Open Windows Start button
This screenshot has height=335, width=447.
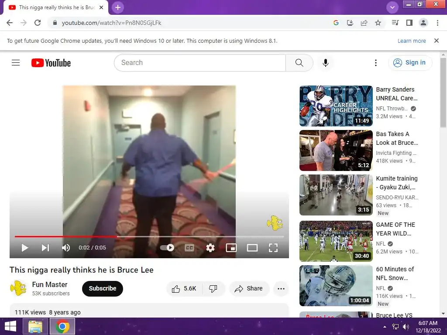tap(10, 326)
